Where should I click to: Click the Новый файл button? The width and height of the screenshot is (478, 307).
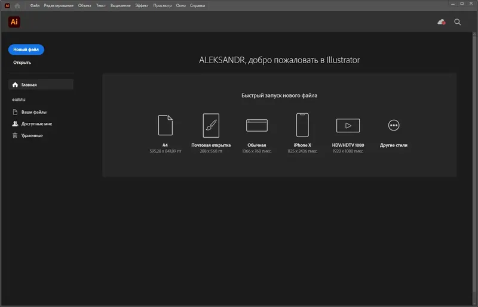(26, 49)
